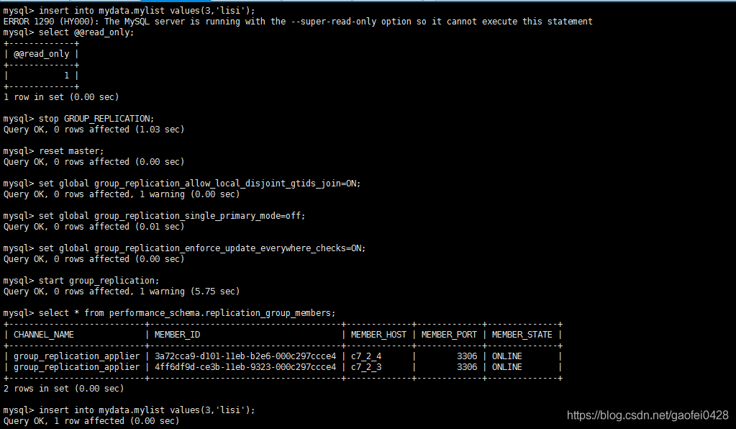Click the @@read_only column header

click(x=41, y=54)
